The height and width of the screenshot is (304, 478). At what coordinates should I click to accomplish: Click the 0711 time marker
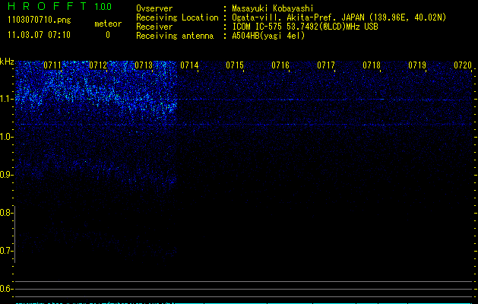[52, 65]
